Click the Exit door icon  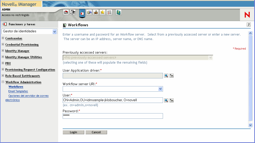[73, 12]
